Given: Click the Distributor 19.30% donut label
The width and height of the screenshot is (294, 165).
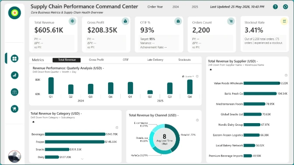Looking at the screenshot, I should [x=142, y=139].
